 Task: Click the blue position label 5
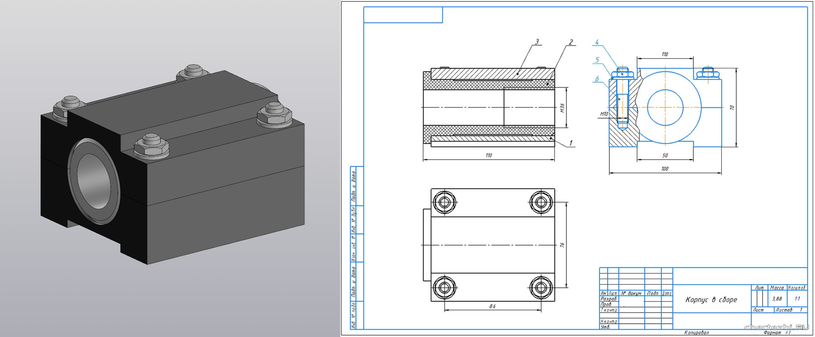(x=597, y=60)
